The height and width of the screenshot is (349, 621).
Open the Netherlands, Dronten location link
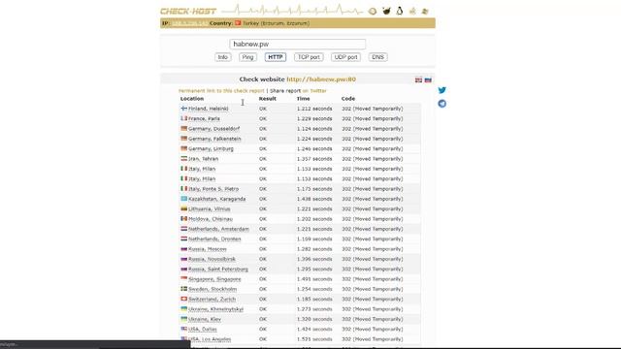click(214, 239)
